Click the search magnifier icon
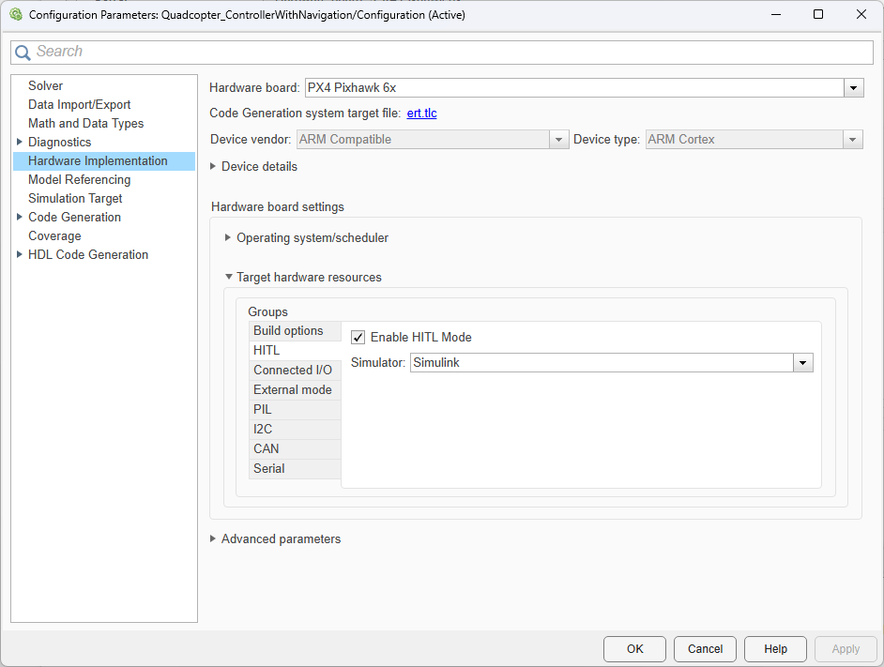Viewport: 884px width, 667px height. click(x=23, y=53)
